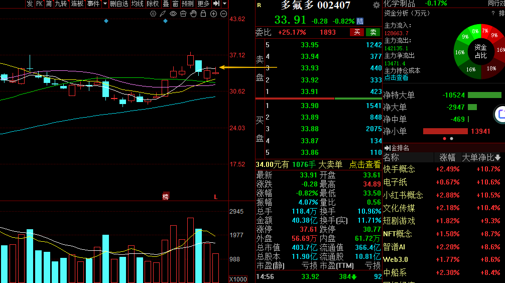Enable 九转 indicator
This screenshot has height=283, width=505.
pyautogui.click(x=61, y=4)
